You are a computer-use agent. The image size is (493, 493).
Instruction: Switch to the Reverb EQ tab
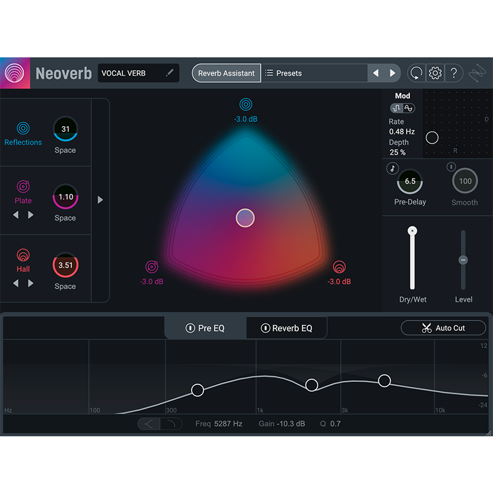[287, 328]
